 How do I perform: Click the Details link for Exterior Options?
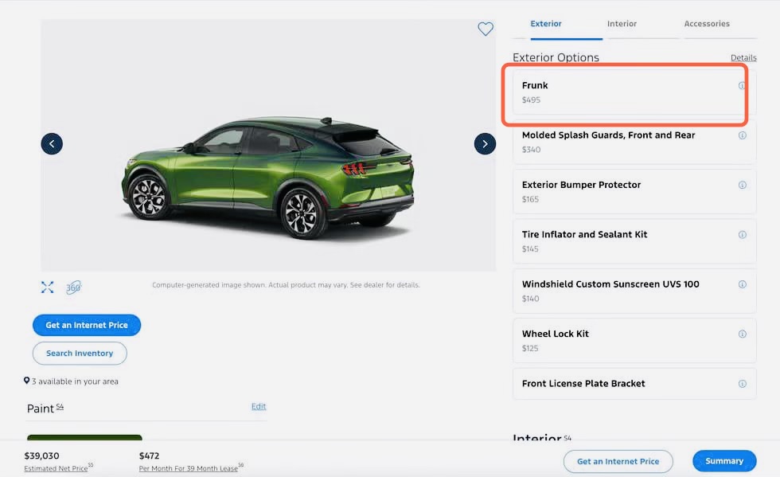pos(743,58)
